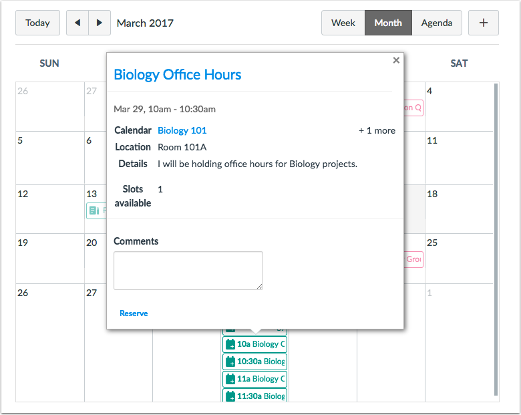This screenshot has width=521, height=415.
Task: Click the calendar vertical scrollbar
Action: pyautogui.click(x=496, y=239)
